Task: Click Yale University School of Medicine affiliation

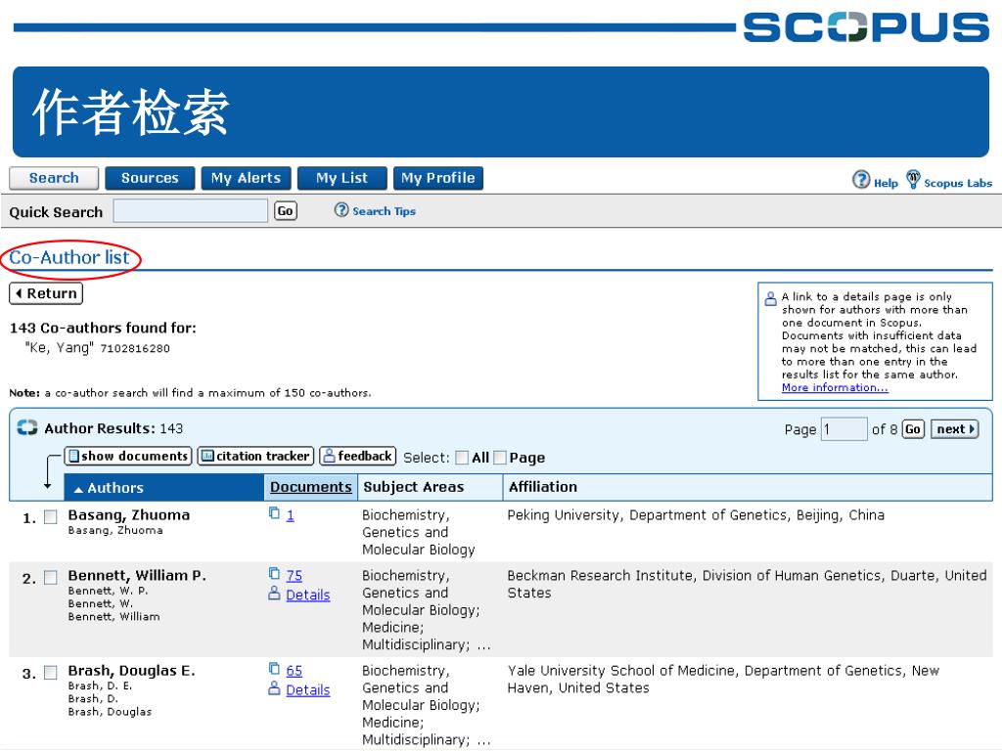Action: click(723, 679)
